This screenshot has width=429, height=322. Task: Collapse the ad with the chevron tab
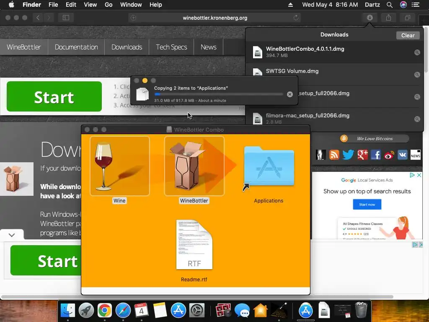[12, 235]
